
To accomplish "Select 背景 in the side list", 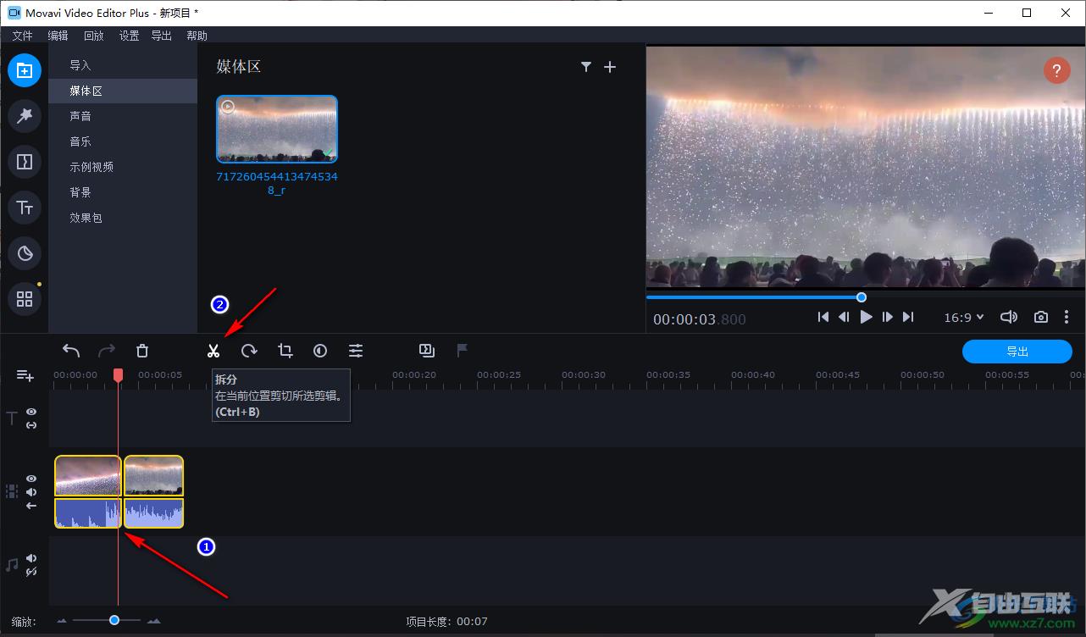I will (123, 192).
